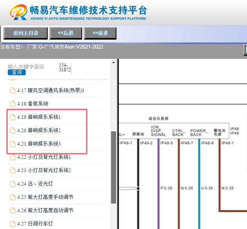Click the 154-31872 number text
The image size is (247, 229).
pos(65,67)
